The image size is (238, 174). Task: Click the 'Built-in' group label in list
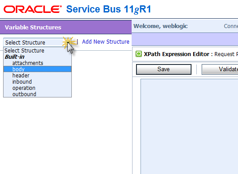[x=15, y=57]
